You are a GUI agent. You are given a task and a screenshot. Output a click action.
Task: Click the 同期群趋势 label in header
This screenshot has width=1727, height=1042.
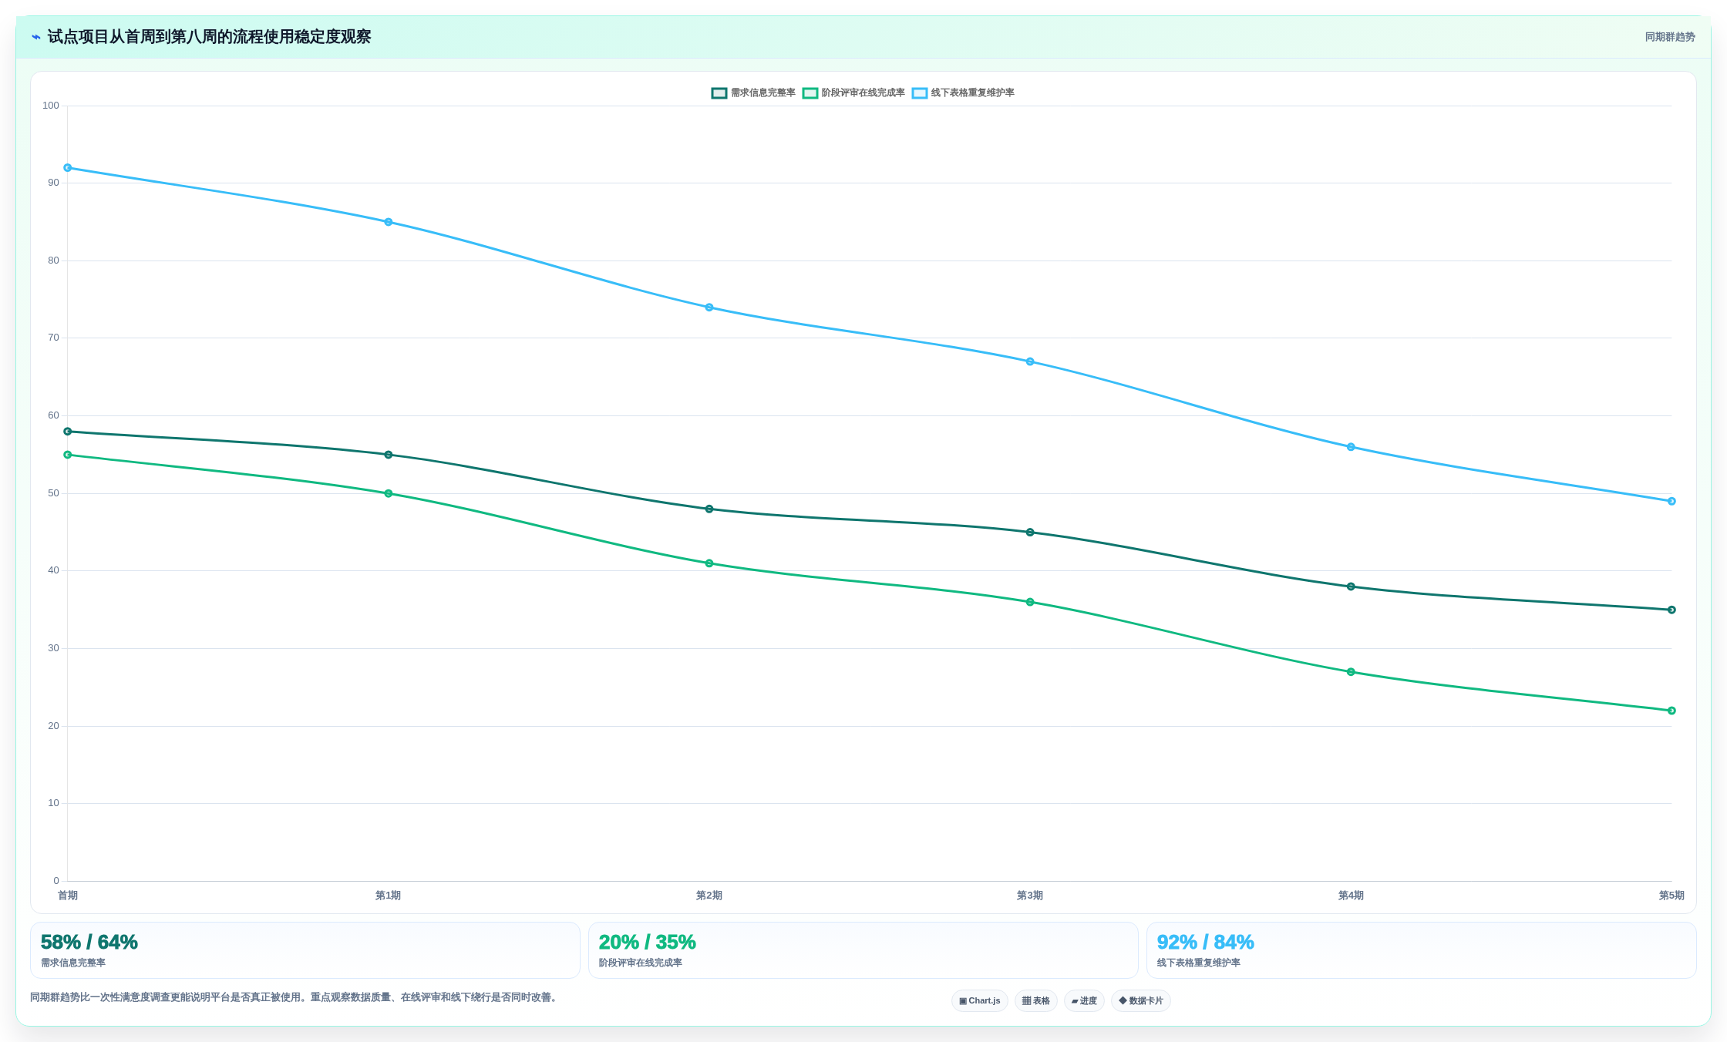tap(1670, 37)
